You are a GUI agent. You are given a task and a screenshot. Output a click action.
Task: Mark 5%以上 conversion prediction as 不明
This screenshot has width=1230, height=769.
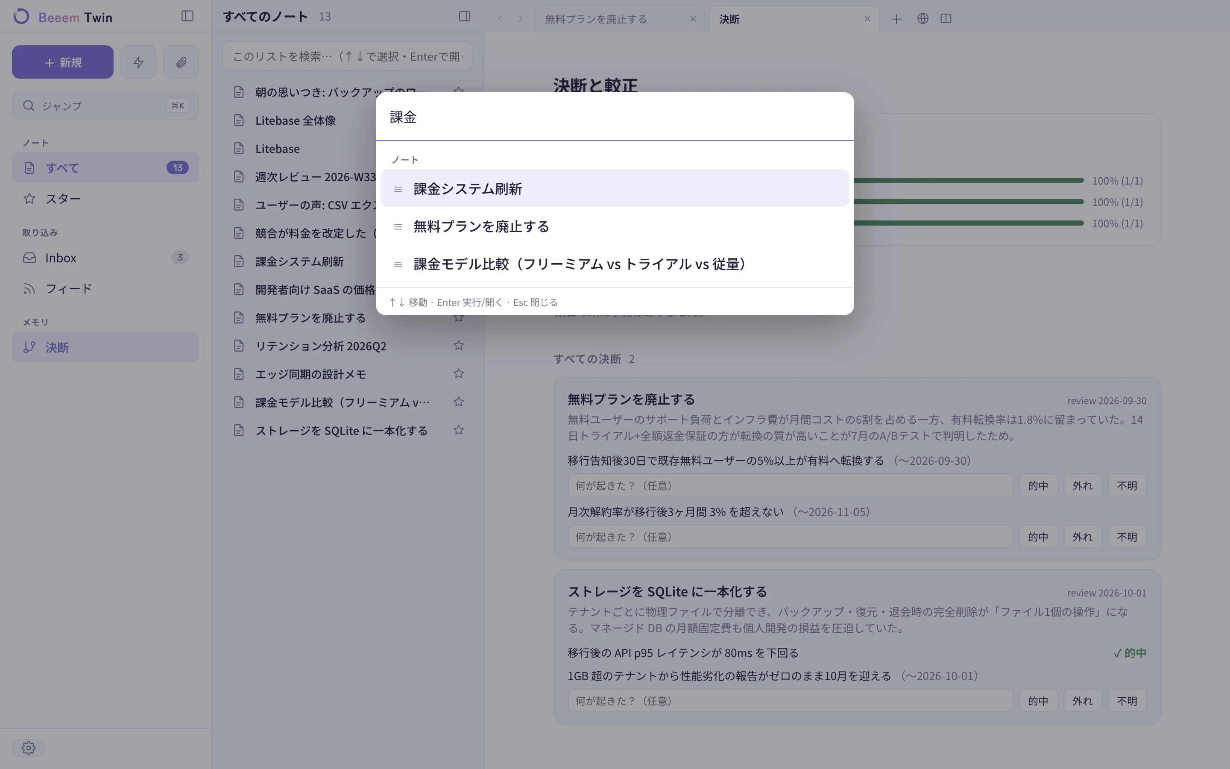[x=1127, y=485]
